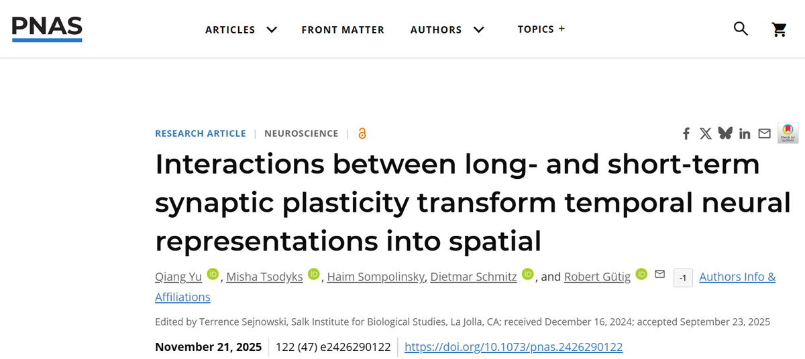Share article on X
805x359 pixels.
705,133
